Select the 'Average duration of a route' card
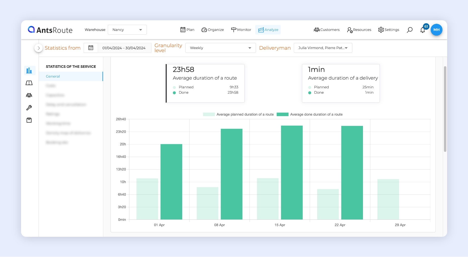 (x=205, y=83)
